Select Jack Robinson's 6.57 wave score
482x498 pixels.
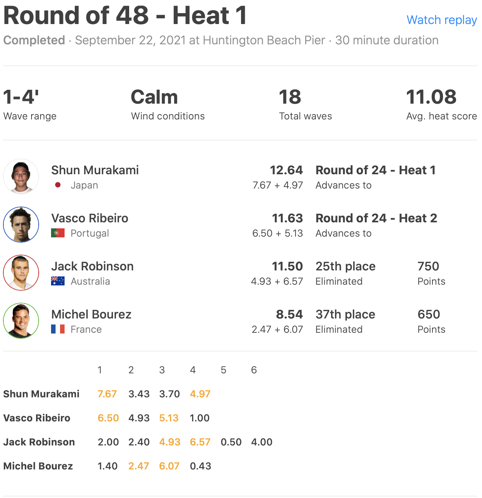pos(200,442)
